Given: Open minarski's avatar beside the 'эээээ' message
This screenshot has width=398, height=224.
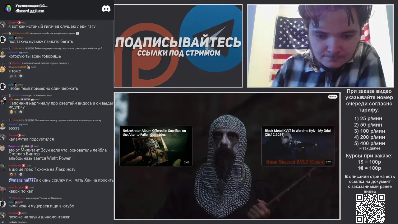Looking at the screenshot, I should click(3, 126).
